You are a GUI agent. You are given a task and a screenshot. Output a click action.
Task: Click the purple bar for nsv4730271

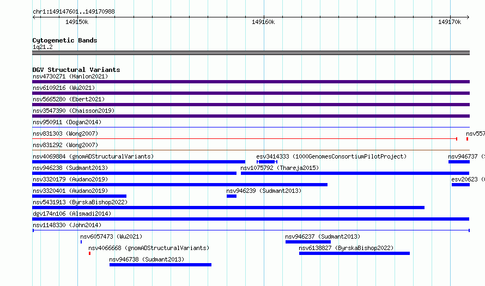[x=251, y=82]
